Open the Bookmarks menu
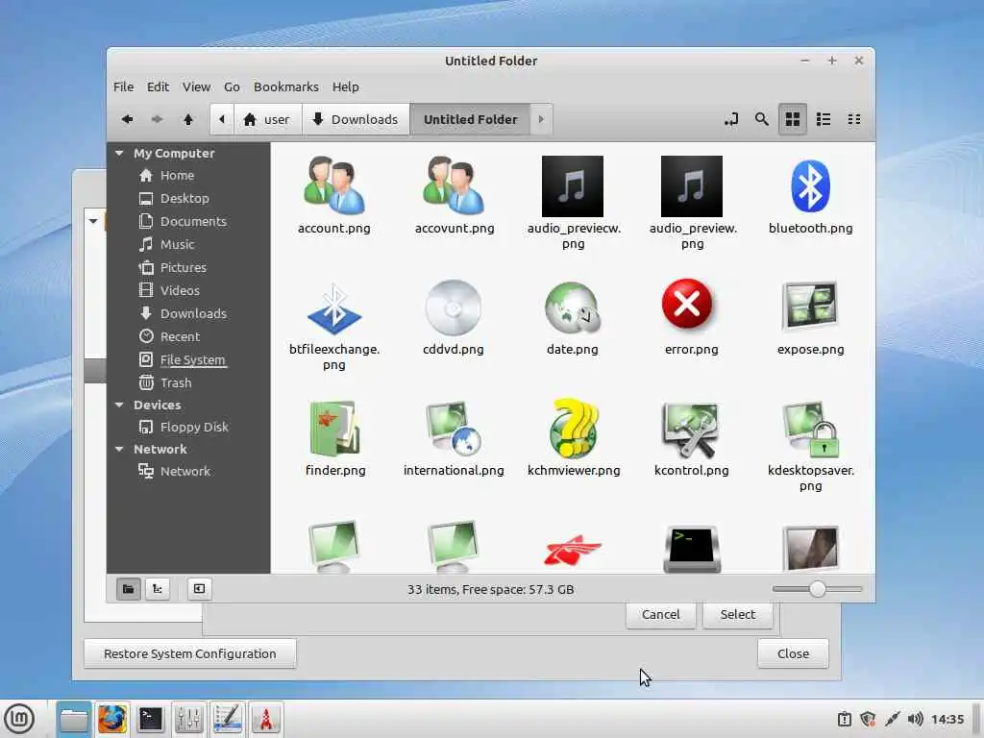Screen dimensions: 984x738 coord(285,86)
